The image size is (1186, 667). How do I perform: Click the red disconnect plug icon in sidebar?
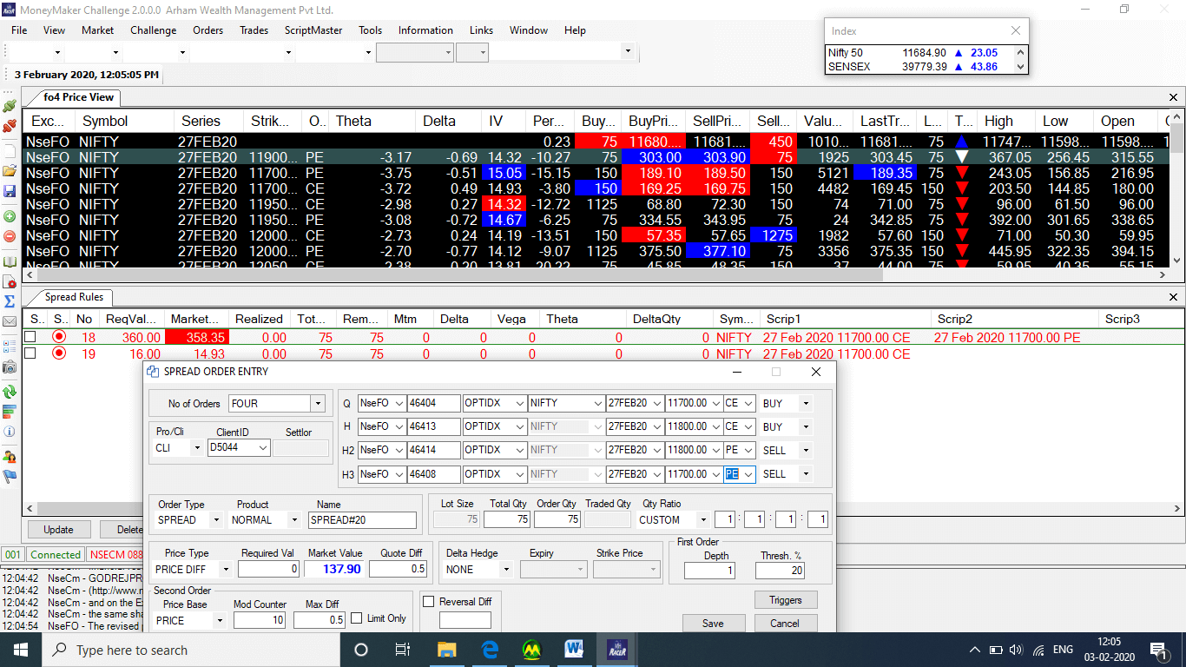pyautogui.click(x=10, y=127)
